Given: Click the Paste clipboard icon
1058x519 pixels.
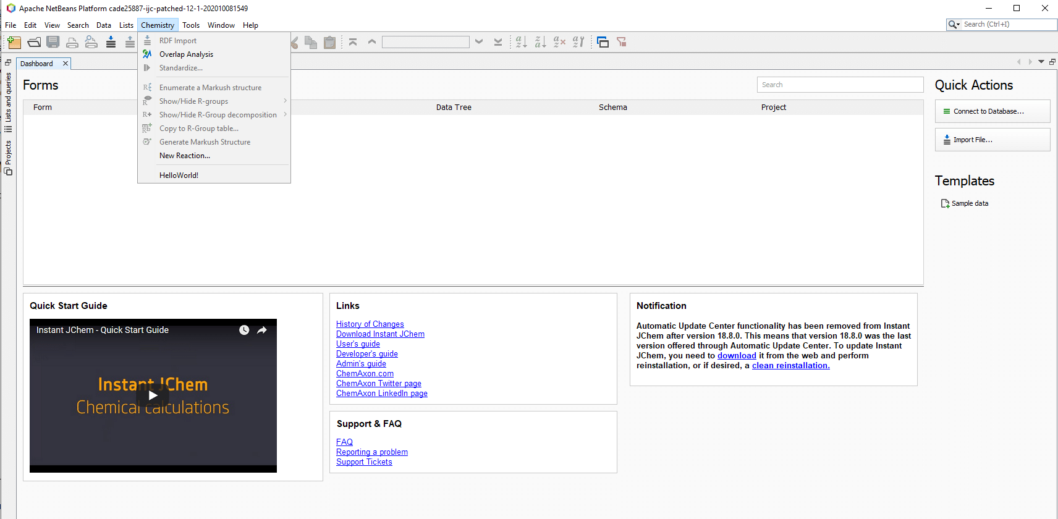Looking at the screenshot, I should click(330, 42).
